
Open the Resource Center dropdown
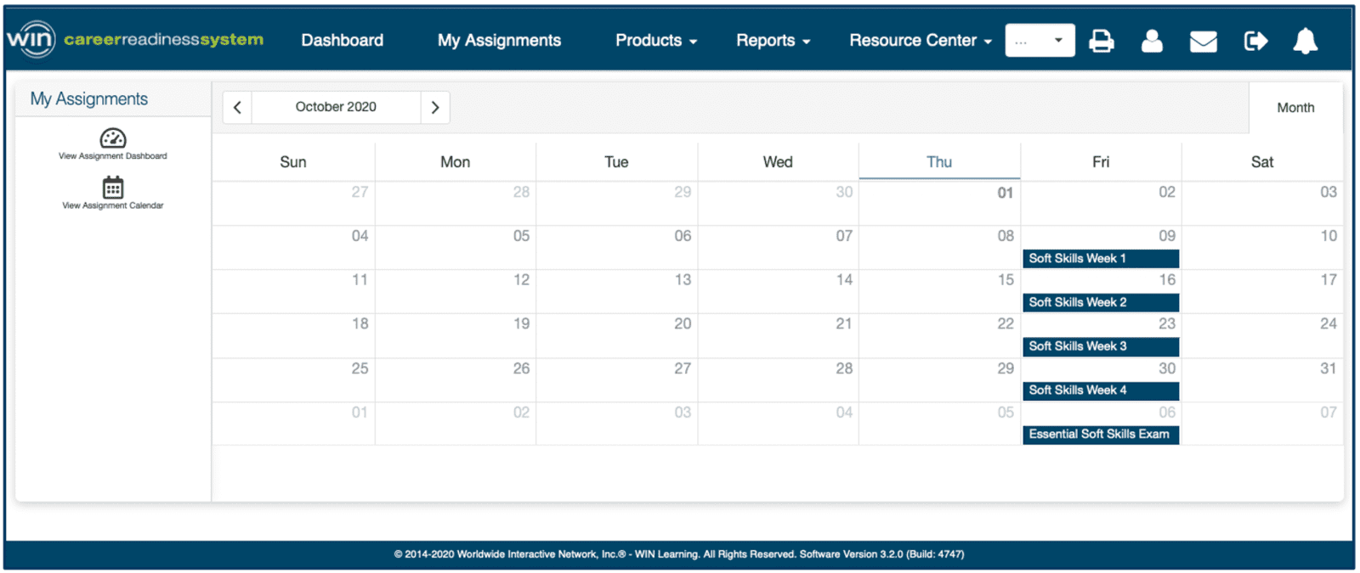tap(920, 41)
